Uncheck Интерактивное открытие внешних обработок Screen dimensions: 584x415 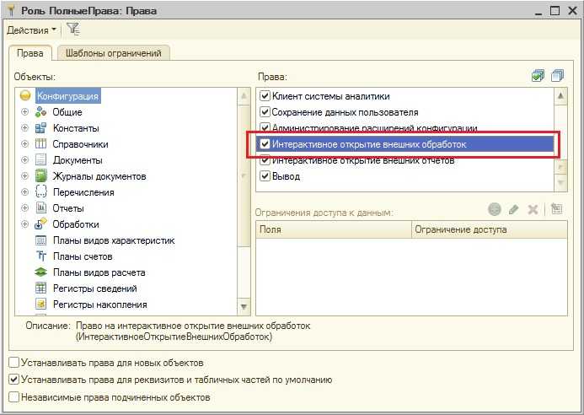[265, 144]
